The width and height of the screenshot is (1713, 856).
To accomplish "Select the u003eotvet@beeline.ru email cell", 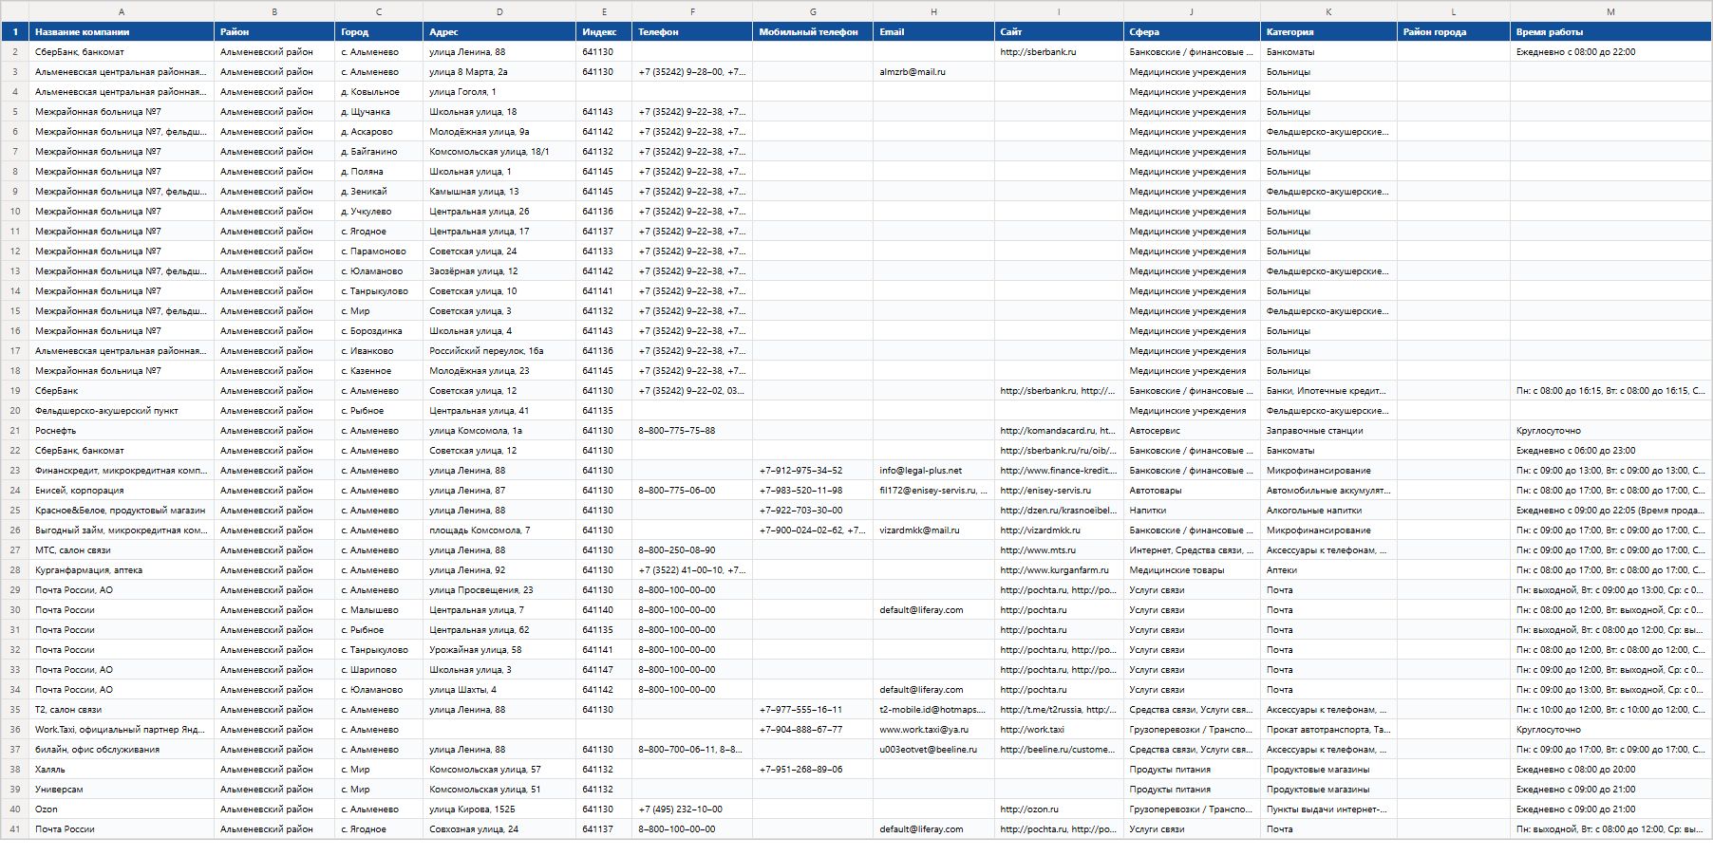I will (x=933, y=750).
